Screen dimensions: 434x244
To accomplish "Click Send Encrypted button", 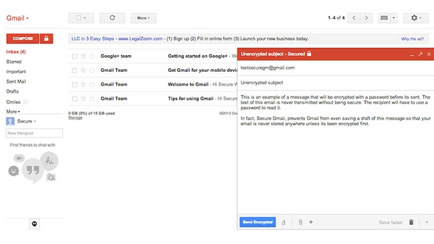I will point(258,222).
